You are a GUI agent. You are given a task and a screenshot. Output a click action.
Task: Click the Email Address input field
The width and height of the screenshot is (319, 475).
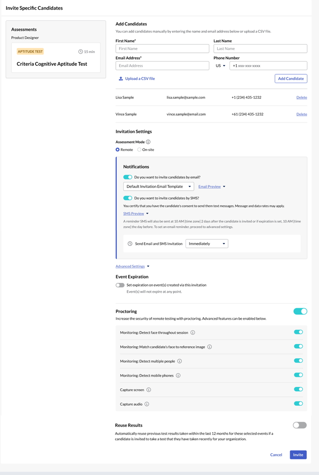point(162,66)
